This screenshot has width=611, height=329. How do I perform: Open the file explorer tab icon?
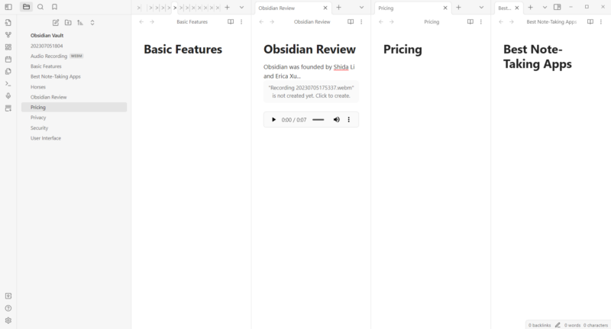[26, 7]
